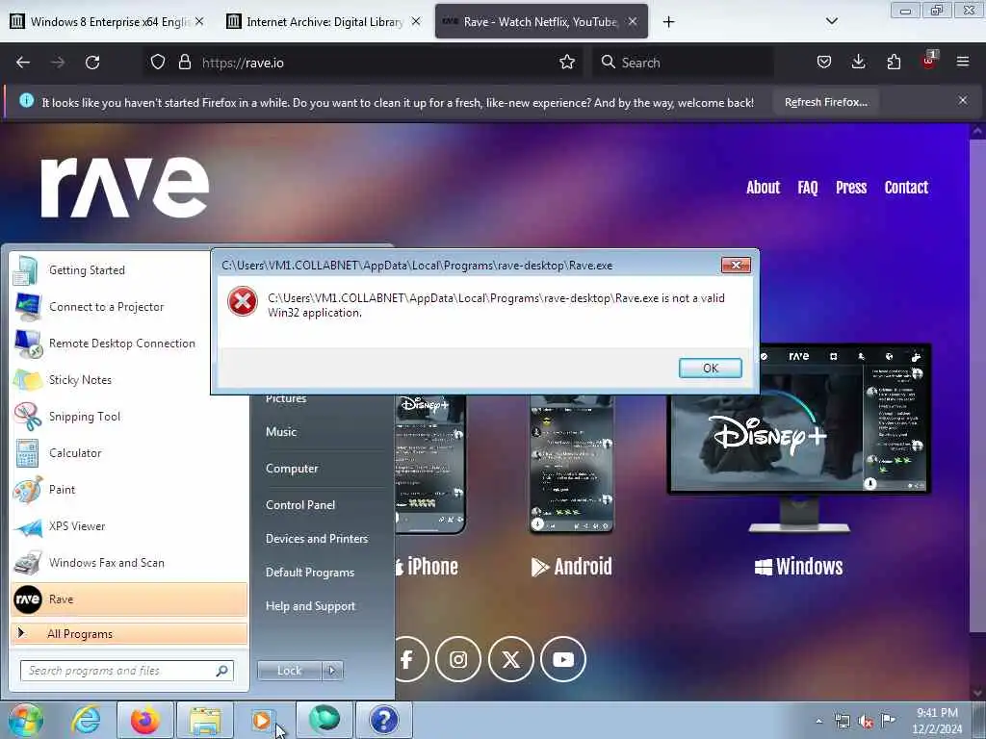Open Firefox hamburger application menu

963,62
